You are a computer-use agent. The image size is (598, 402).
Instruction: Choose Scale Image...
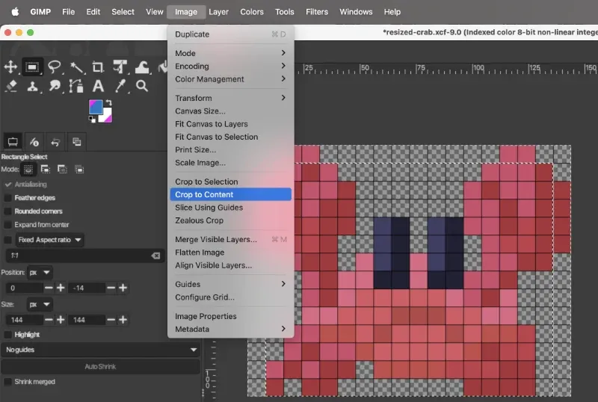(x=230, y=162)
